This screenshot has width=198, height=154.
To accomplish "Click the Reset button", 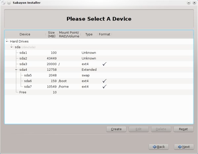I will (x=183, y=129).
